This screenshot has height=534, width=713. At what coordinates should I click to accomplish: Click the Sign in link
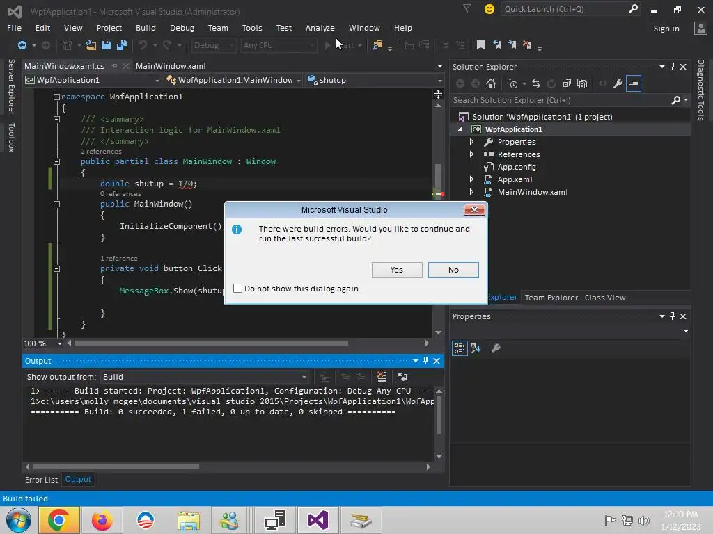(x=666, y=28)
